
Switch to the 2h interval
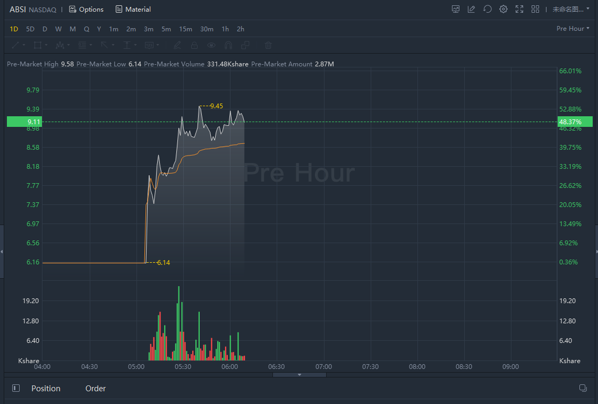(x=241, y=29)
